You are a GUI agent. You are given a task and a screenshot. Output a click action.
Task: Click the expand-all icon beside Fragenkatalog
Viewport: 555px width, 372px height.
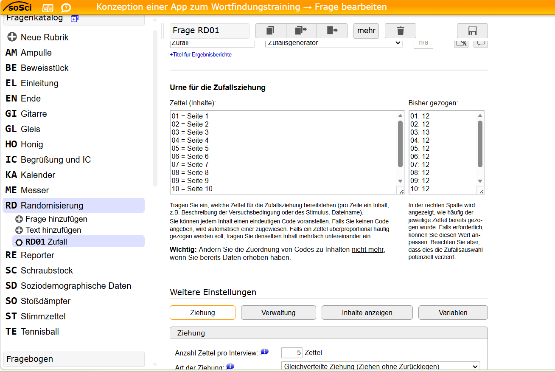74,18
